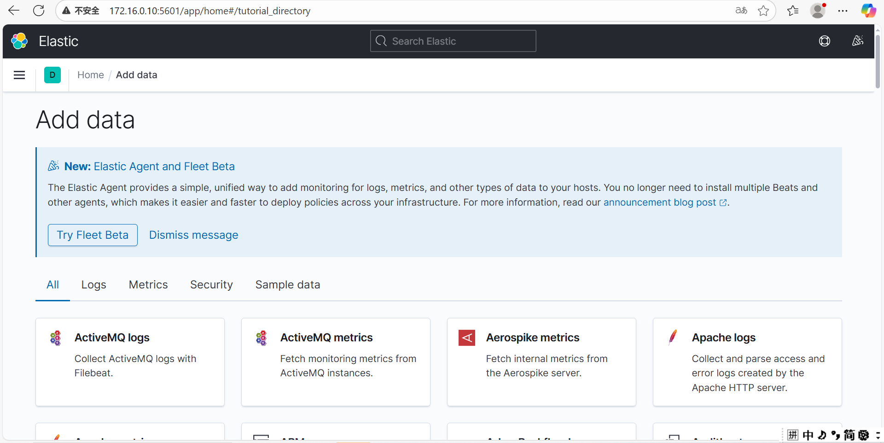Screen dimensions: 884x443
Task: Reload the page with refresh icon
Action: click(39, 11)
